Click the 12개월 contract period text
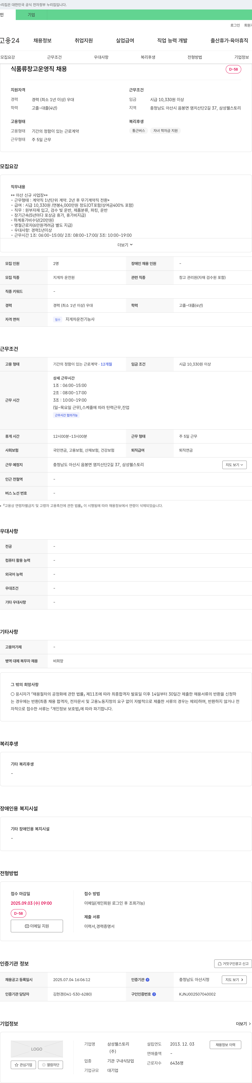 (x=106, y=364)
